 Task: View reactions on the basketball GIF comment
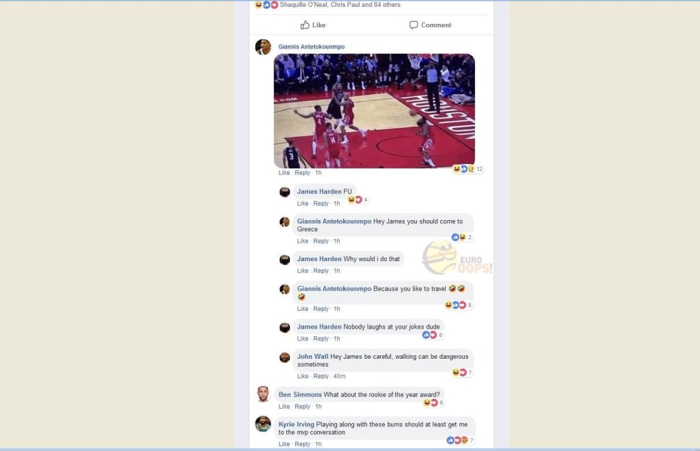tap(468, 169)
